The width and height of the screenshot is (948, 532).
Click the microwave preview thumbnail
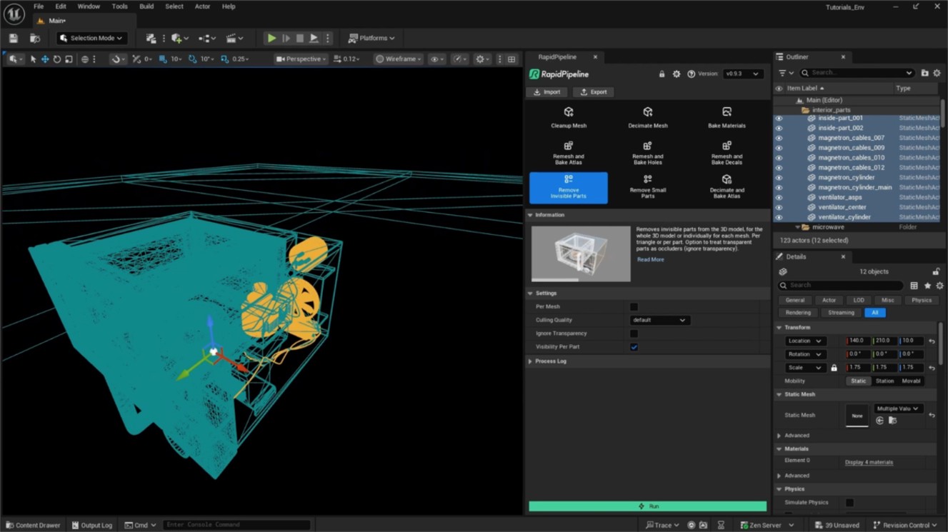(x=581, y=254)
